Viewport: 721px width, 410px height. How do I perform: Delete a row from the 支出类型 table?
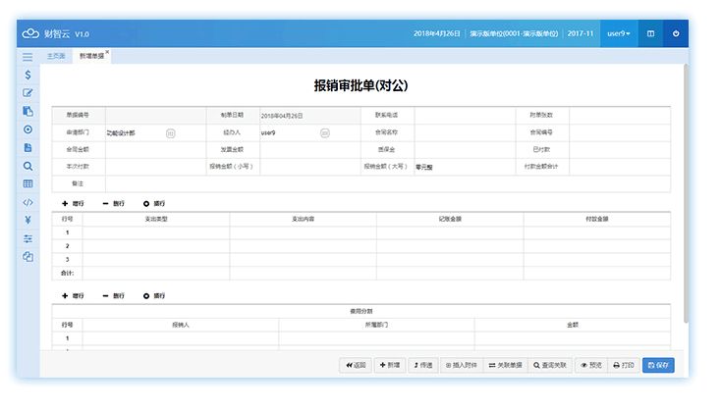coord(113,203)
